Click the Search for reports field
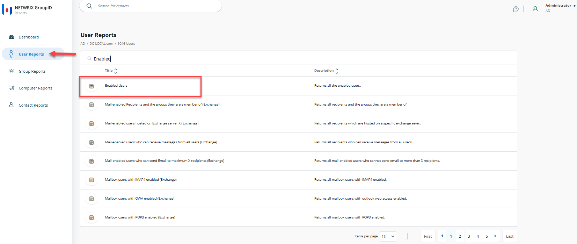The image size is (577, 244). pyautogui.click(x=151, y=6)
